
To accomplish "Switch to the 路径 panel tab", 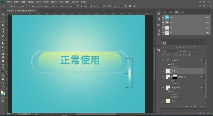I will (x=183, y=12).
